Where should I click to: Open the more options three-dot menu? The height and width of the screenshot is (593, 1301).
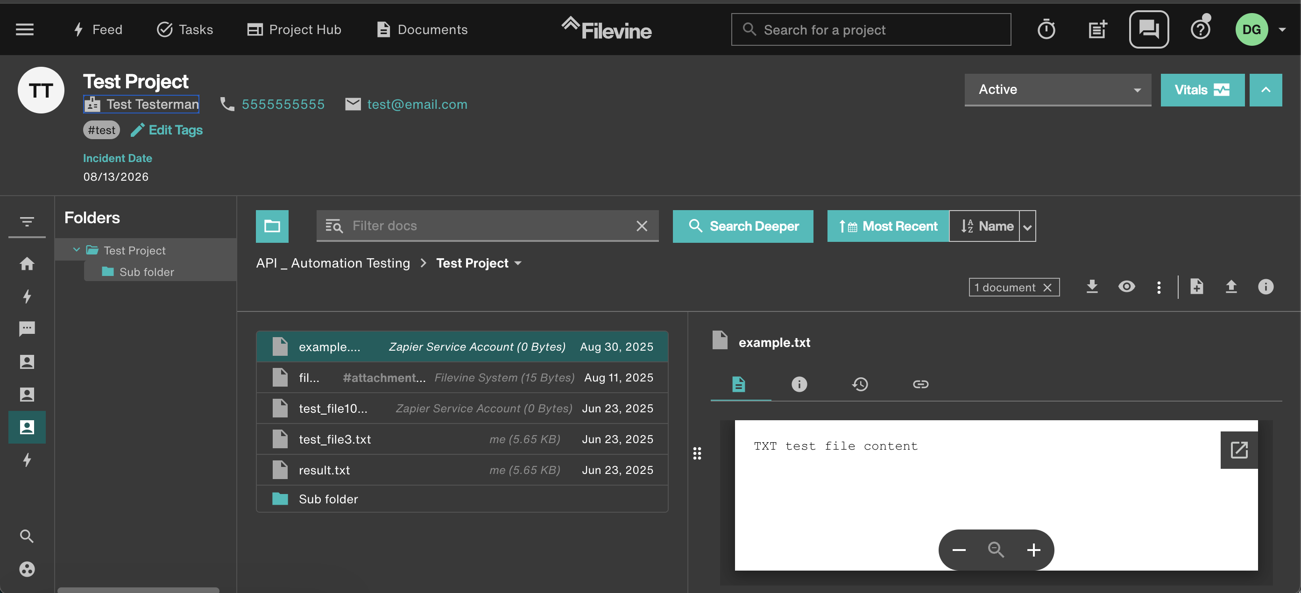[x=1159, y=287]
